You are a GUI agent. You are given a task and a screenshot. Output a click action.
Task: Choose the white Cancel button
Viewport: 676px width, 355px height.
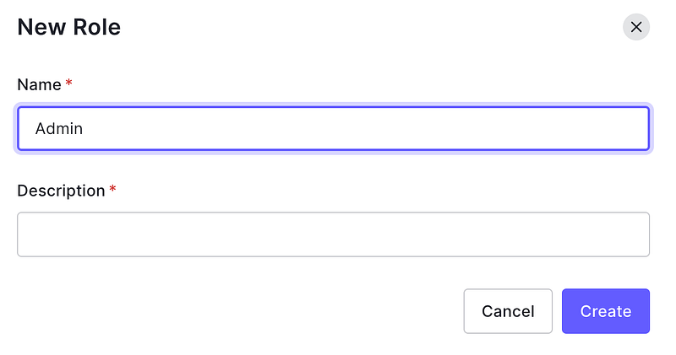point(508,311)
